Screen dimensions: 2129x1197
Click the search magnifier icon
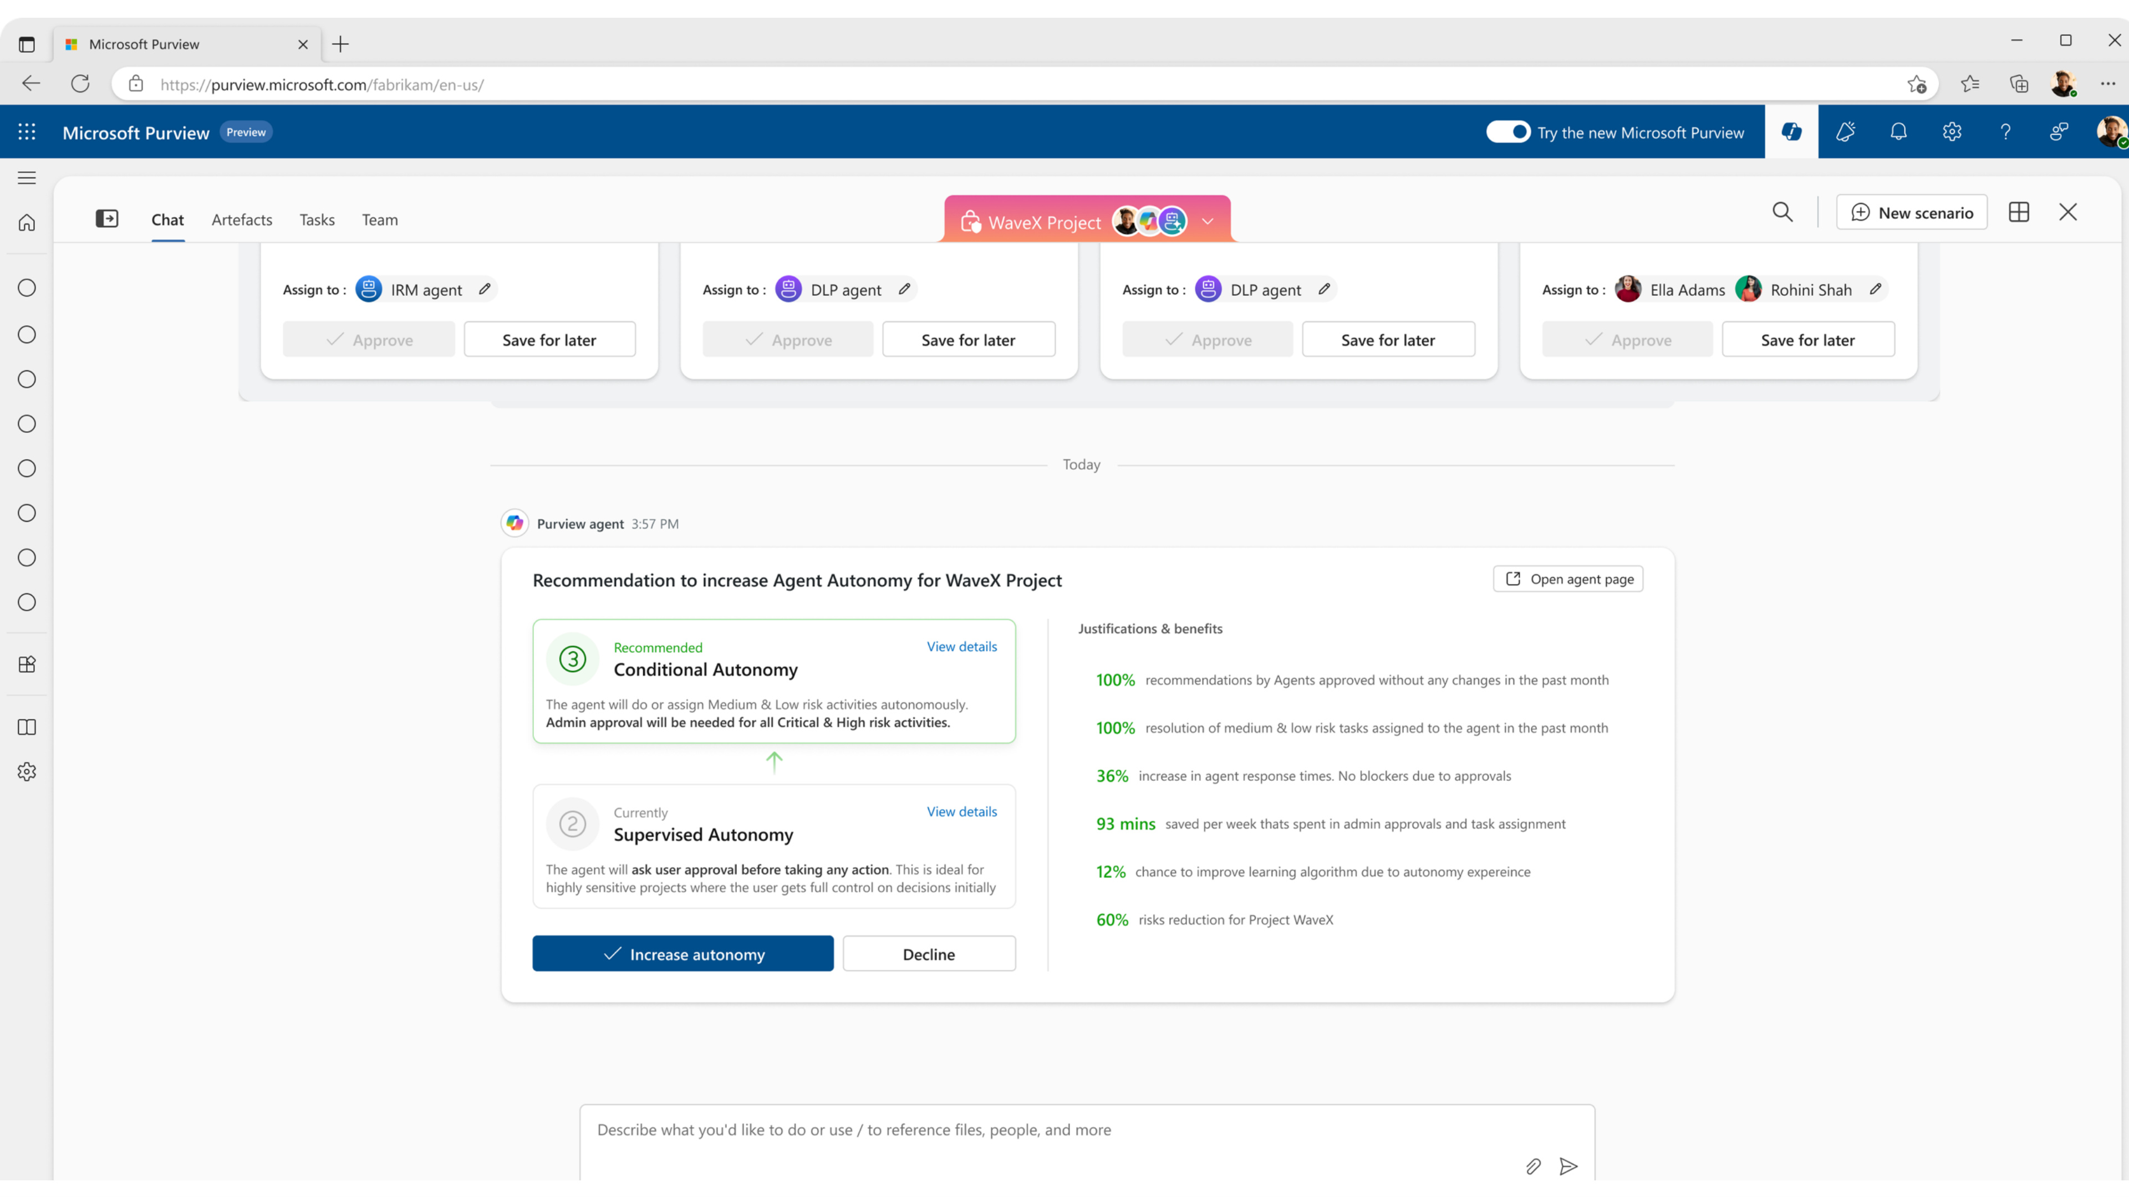point(1782,212)
